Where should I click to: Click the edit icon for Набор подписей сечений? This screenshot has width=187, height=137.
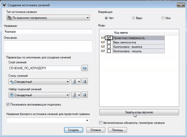coord(74,95)
